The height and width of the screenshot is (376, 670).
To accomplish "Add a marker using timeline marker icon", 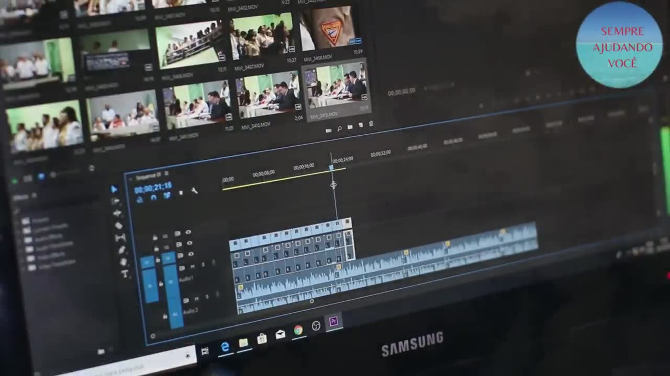I will [181, 193].
